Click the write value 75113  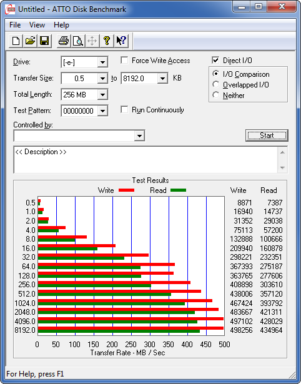click(243, 230)
